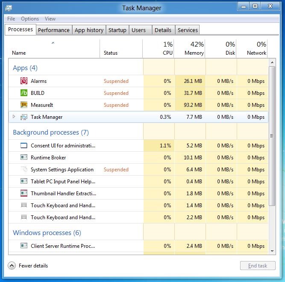Viewport: 285px width, 282px height.
Task: Click the MeasureIt app icon
Action: pos(24,105)
